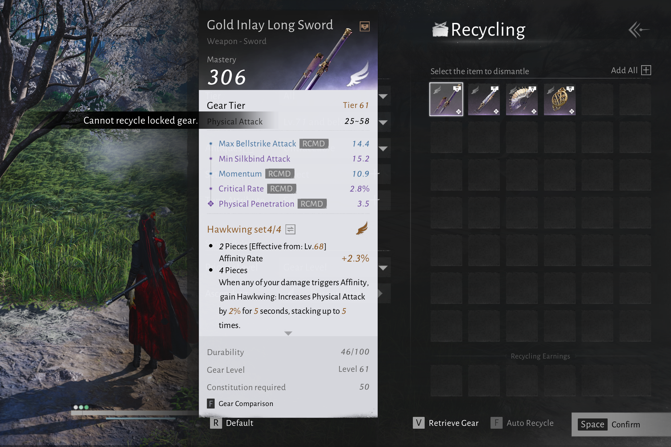Screen dimensions: 671x447
Task: Open Gear Comparison with F key label
Action: point(240,404)
